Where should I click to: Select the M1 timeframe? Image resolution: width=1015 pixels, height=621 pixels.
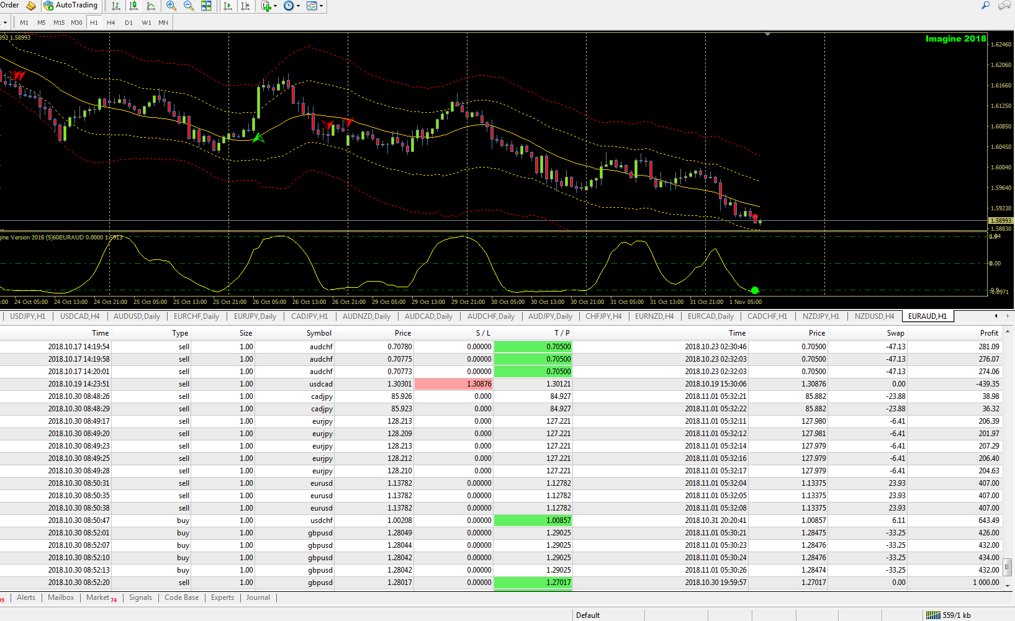(x=24, y=22)
